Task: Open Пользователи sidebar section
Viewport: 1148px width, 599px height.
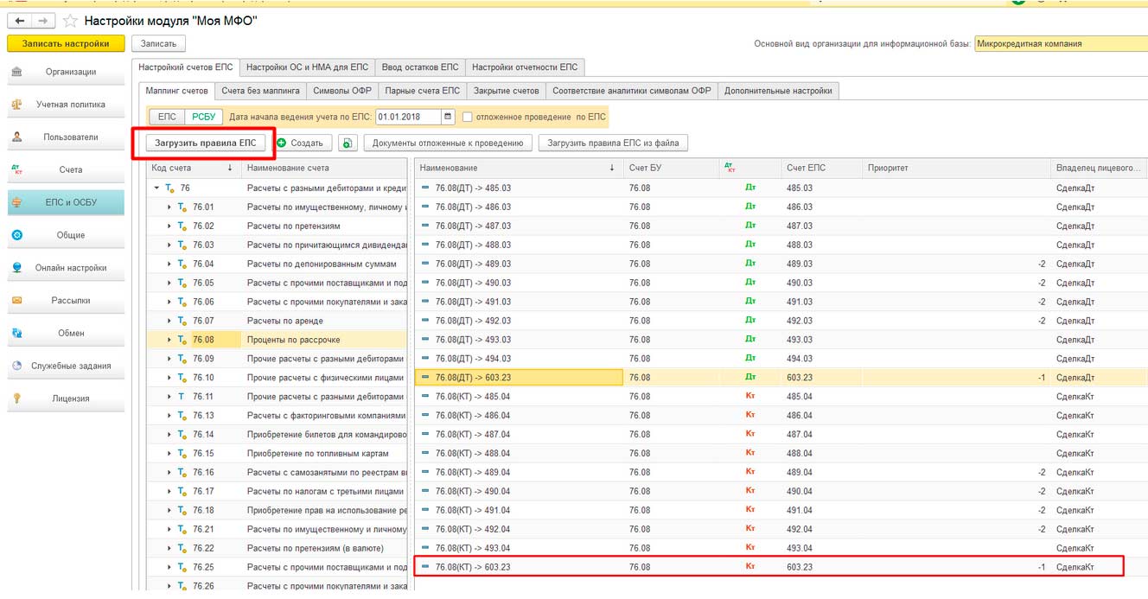Action: [x=66, y=137]
